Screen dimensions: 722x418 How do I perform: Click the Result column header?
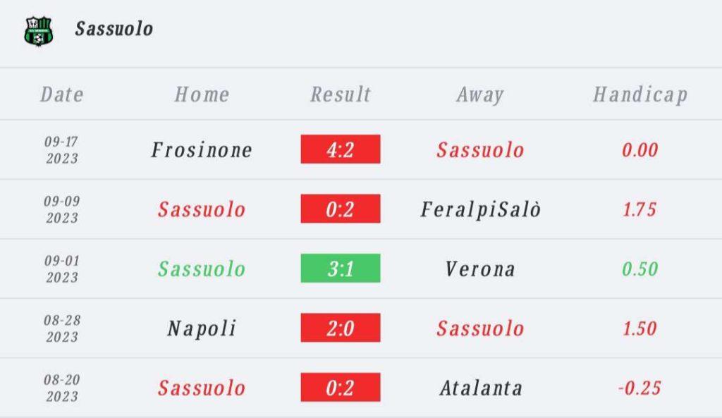[x=341, y=94]
